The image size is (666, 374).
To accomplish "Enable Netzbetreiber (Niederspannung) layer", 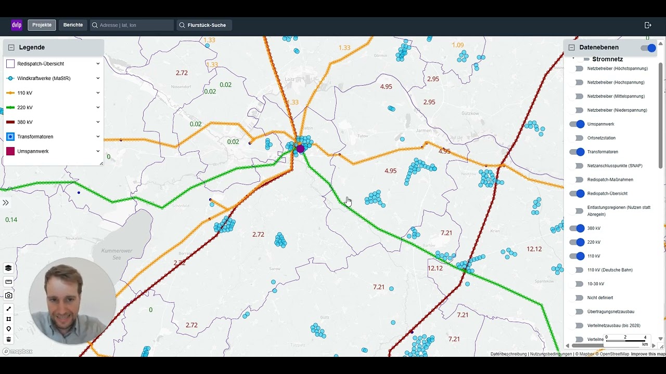I will (577, 110).
